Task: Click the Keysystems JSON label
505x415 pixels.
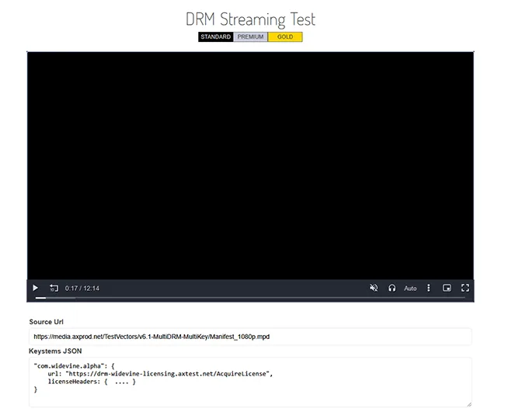Action: click(60, 351)
